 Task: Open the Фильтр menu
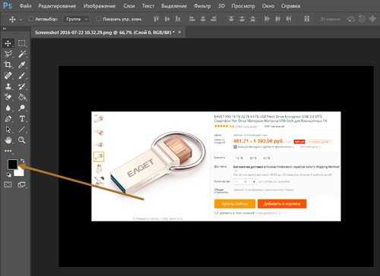pos(202,6)
